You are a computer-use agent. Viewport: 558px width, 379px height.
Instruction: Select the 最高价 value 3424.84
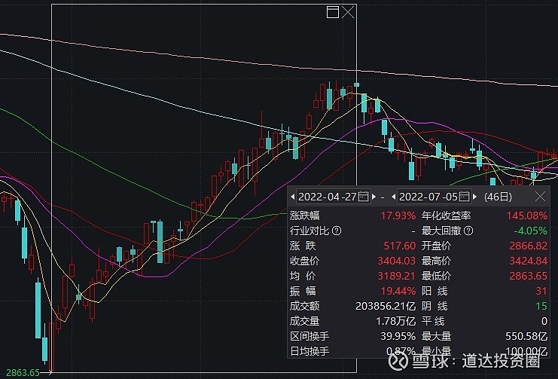528,261
